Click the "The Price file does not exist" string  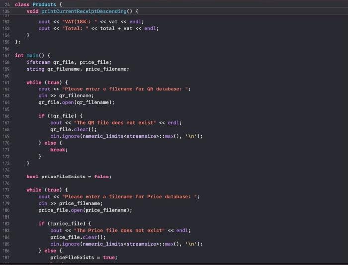pos(119,230)
